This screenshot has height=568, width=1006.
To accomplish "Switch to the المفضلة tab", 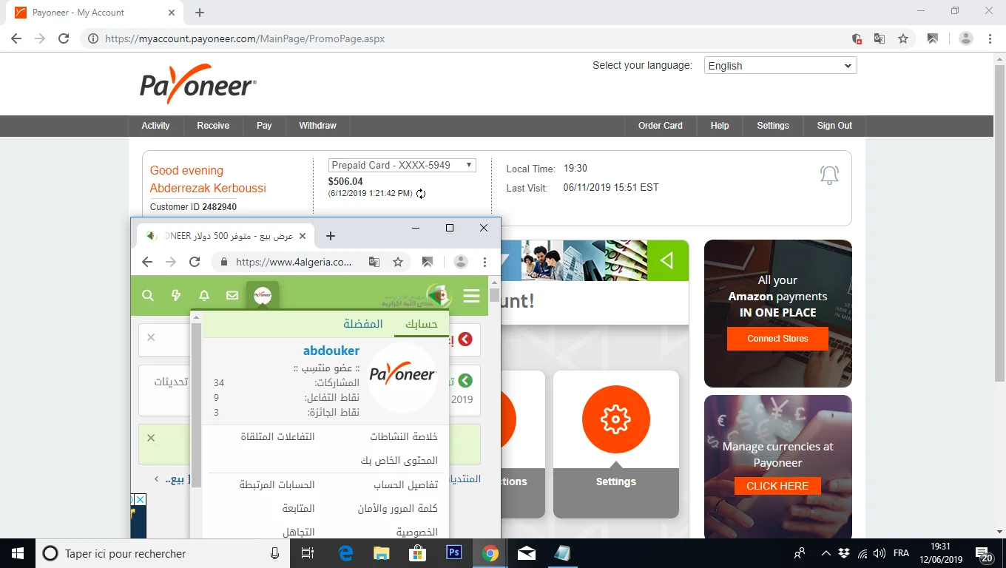I will coord(362,324).
